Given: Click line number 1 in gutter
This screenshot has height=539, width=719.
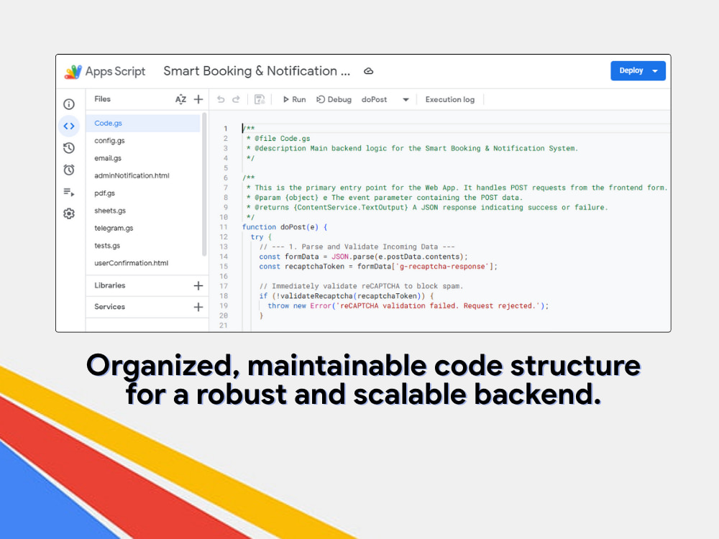Looking at the screenshot, I should [225, 129].
